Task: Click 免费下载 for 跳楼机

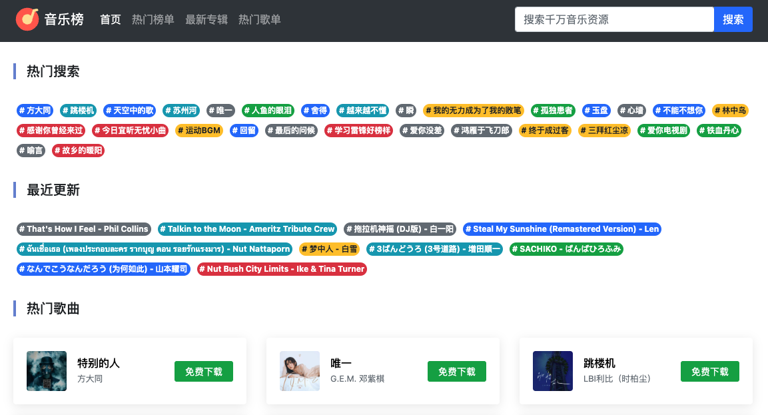Action: (710, 372)
